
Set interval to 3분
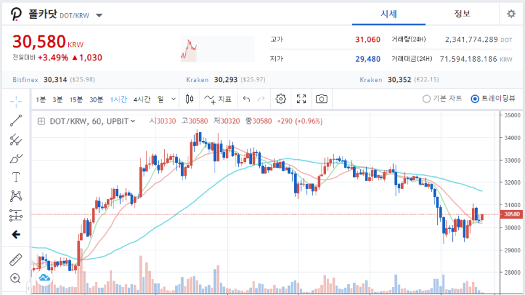click(x=57, y=100)
